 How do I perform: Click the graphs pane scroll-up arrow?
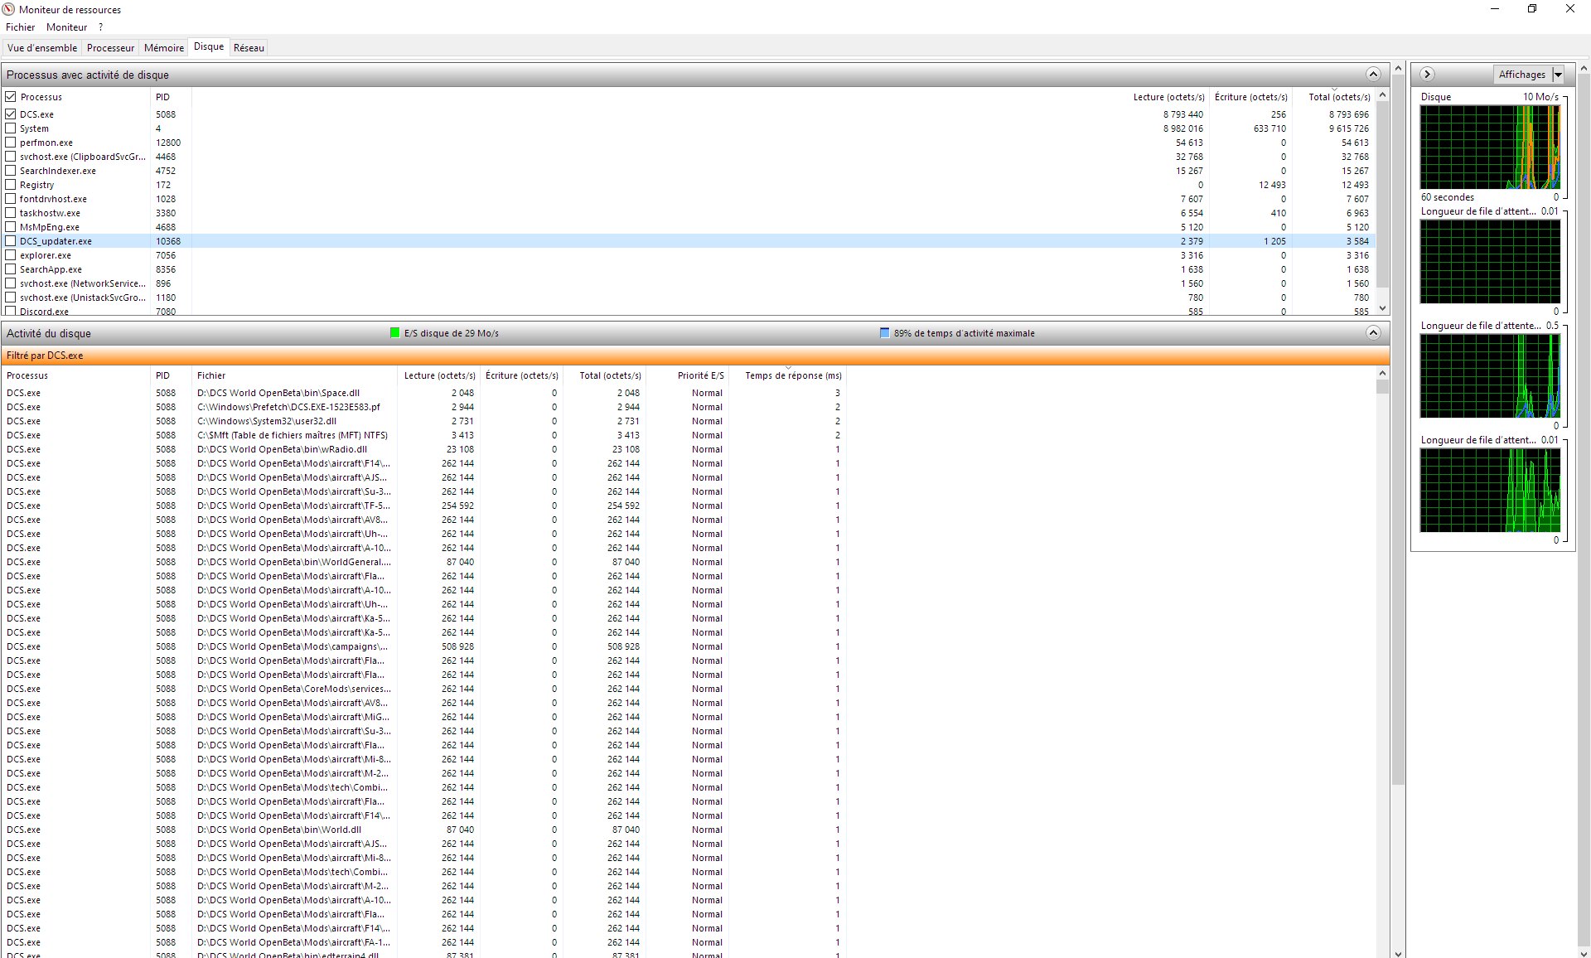tap(1584, 69)
